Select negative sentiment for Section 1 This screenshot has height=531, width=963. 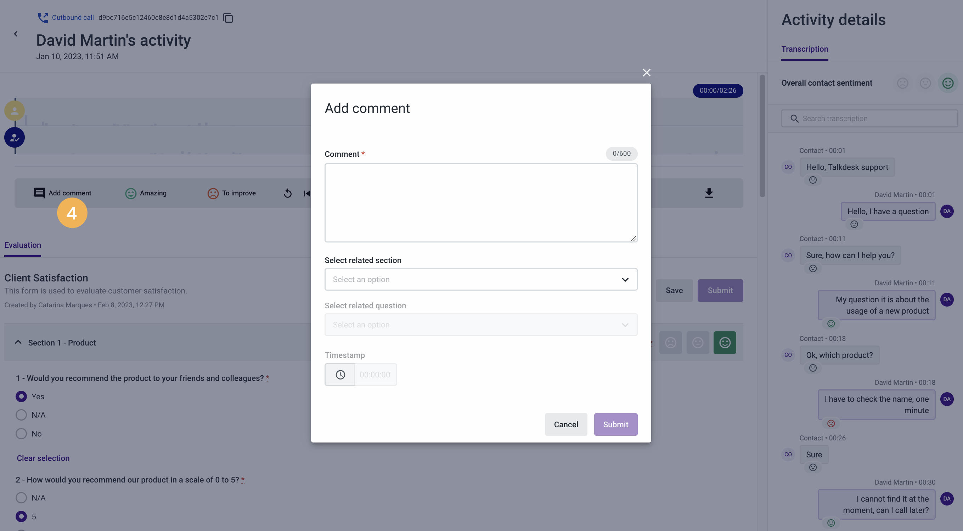click(670, 342)
